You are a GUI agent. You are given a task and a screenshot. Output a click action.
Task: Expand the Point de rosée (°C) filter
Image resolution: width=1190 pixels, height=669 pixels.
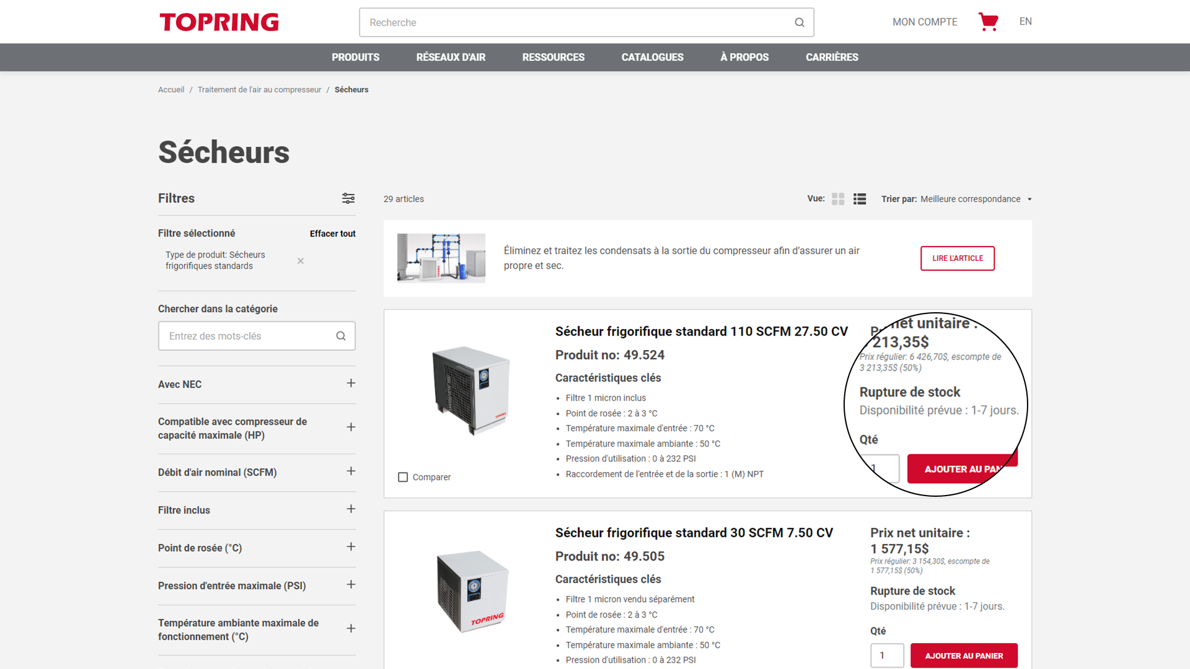tap(351, 547)
